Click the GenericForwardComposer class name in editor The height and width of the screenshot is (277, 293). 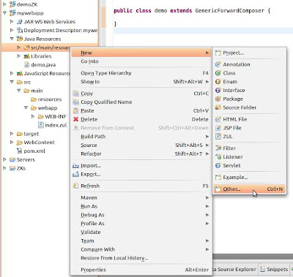[x=229, y=11]
